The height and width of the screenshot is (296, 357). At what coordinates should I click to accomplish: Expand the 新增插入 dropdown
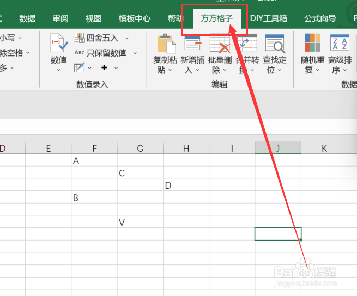click(x=197, y=70)
